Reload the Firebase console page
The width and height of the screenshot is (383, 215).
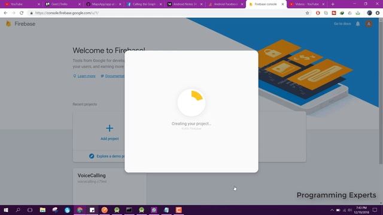point(22,13)
